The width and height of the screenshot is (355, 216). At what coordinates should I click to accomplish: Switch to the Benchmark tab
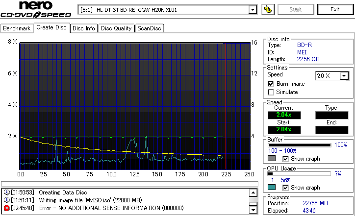coord(17,28)
